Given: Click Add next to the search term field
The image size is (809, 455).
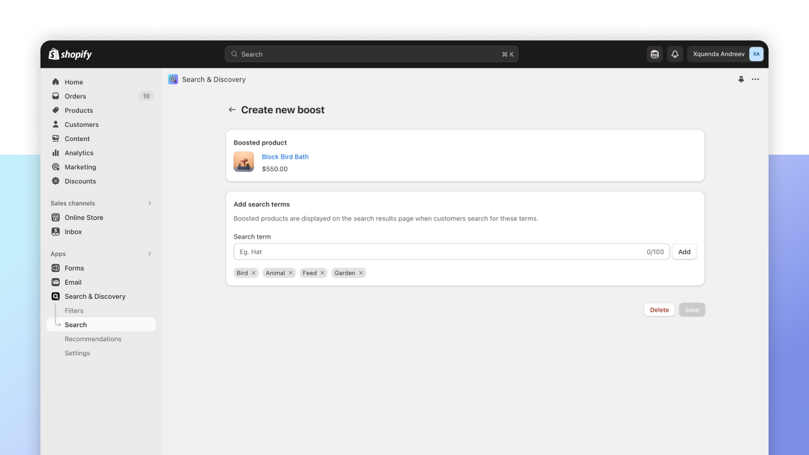Looking at the screenshot, I should point(684,252).
